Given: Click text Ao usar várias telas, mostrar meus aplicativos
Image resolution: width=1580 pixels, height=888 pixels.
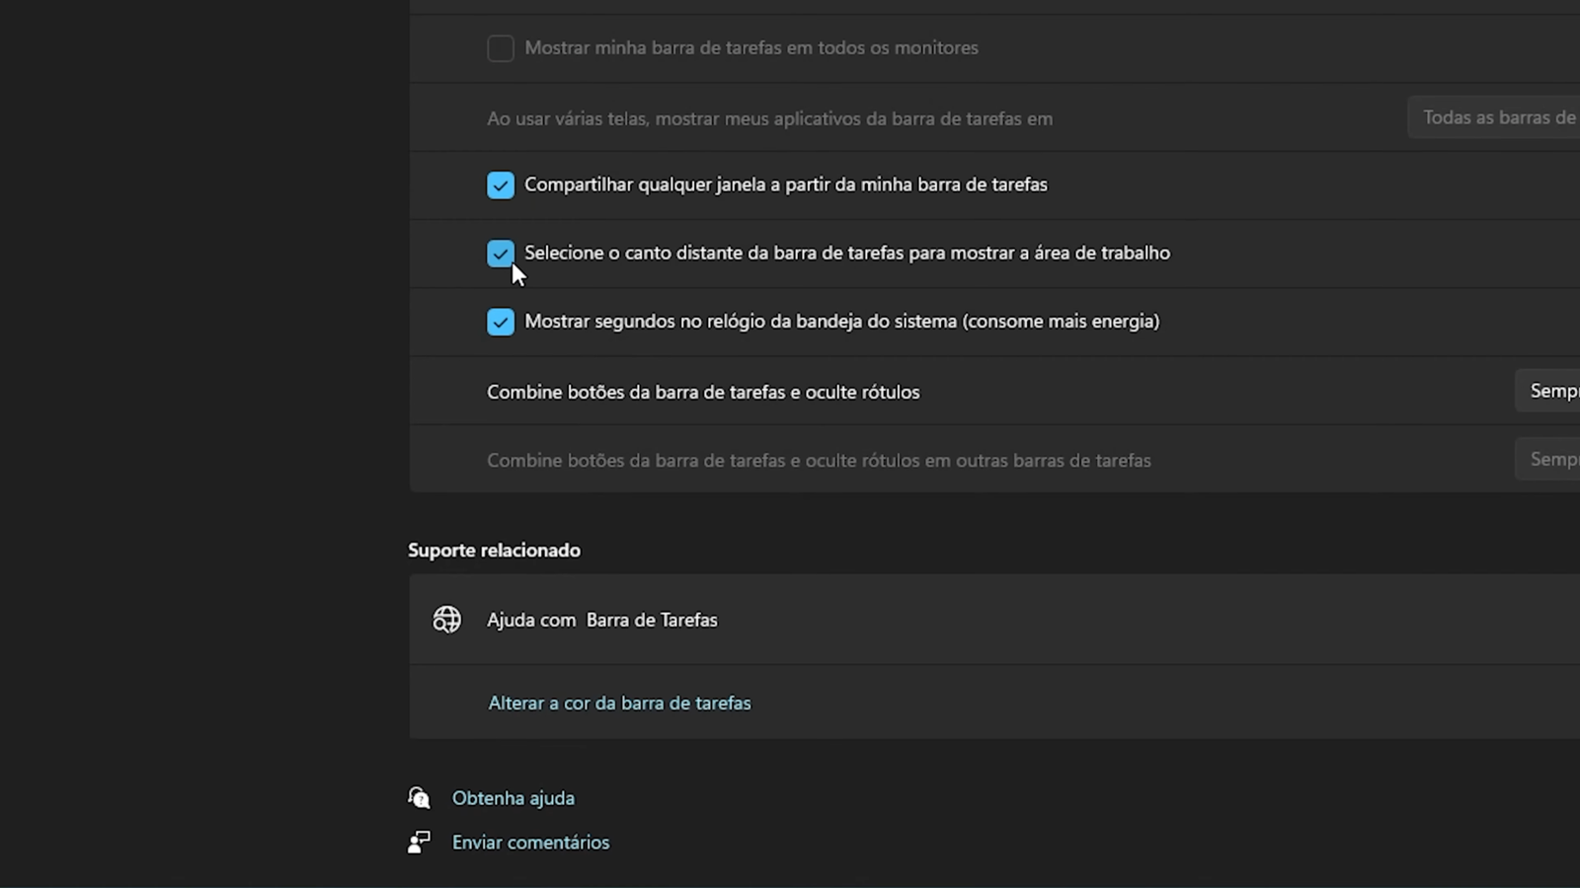Looking at the screenshot, I should [770, 118].
